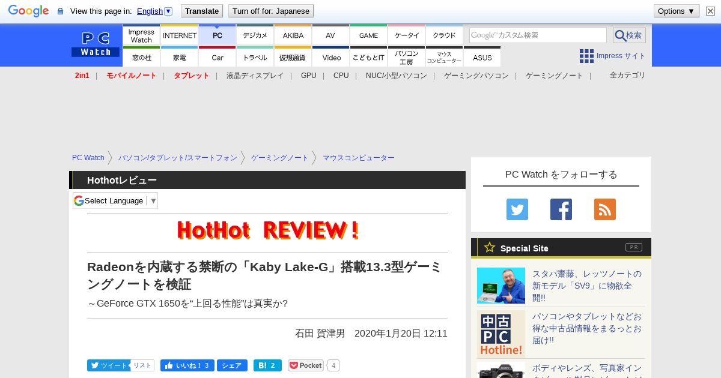
Task: Click the lock icon in the translate bar
Action: [60, 11]
